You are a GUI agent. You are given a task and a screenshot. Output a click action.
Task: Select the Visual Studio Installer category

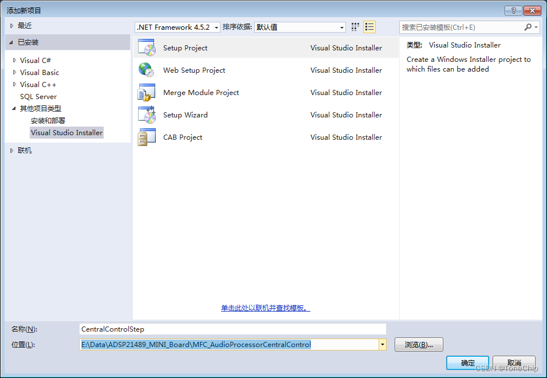coord(66,132)
